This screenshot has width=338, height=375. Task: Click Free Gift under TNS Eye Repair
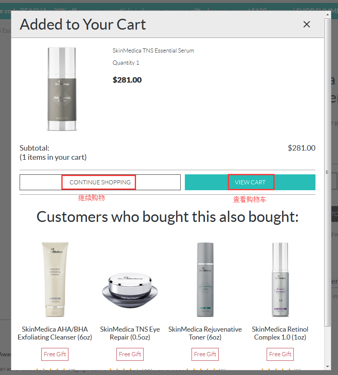[x=130, y=354]
